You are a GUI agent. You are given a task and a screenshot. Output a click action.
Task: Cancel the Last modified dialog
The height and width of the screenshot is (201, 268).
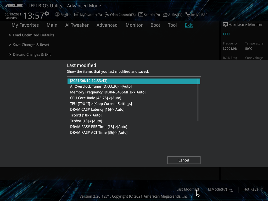(184, 160)
